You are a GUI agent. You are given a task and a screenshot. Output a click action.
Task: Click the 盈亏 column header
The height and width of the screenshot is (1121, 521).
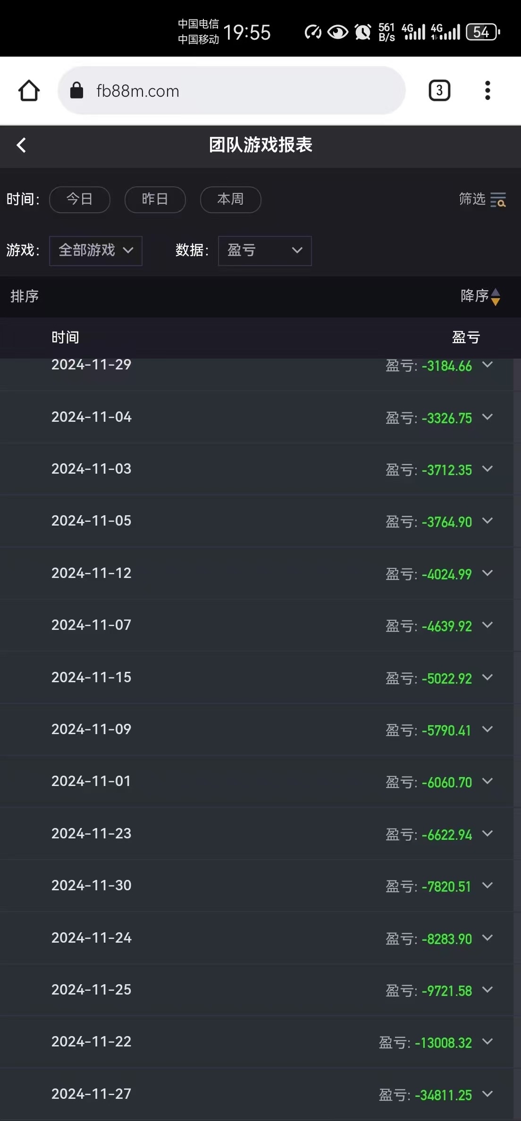[466, 337]
